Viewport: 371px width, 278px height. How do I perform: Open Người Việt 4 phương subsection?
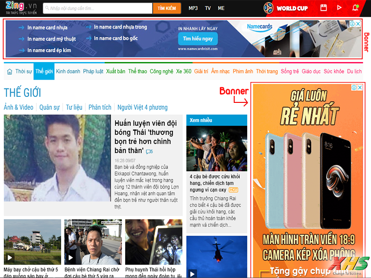(x=142, y=107)
